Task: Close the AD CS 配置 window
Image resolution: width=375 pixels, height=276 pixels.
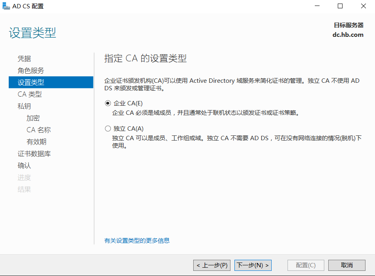Action: [363, 6]
